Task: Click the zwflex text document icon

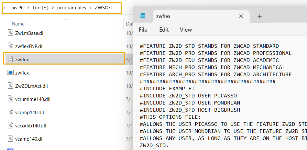Action: (x=10, y=59)
